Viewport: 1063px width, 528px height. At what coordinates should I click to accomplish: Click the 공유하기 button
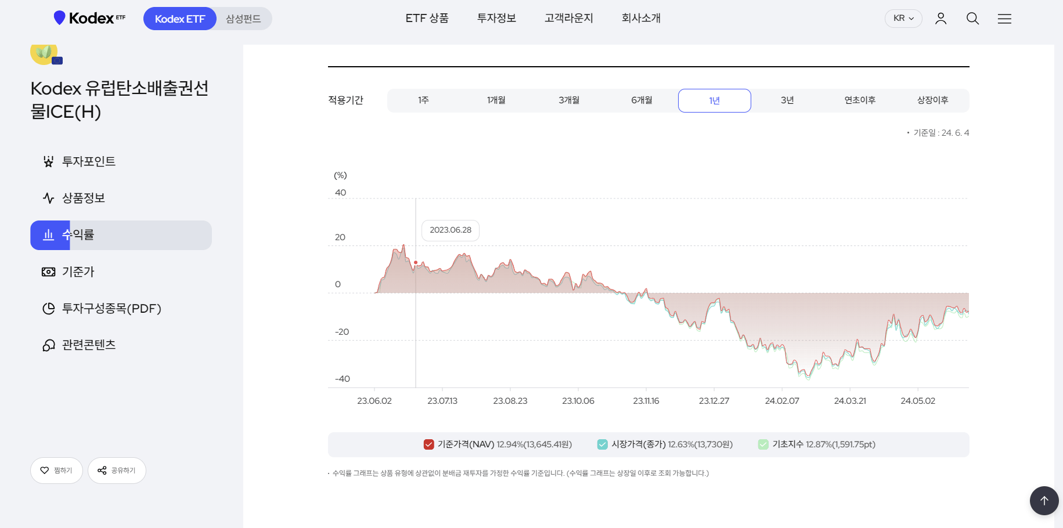click(x=117, y=471)
